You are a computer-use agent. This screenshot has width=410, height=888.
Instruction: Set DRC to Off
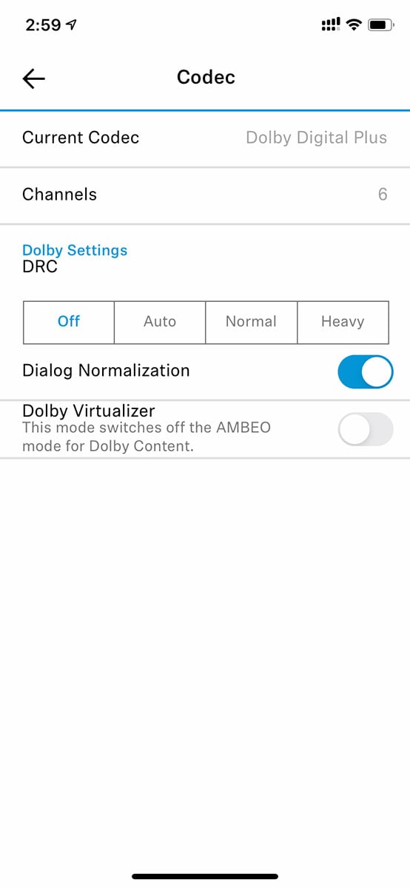[x=69, y=322]
